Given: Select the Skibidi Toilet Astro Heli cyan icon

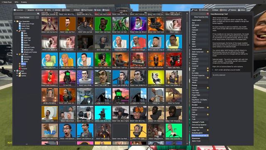Looking at the screenshot, I should (x=103, y=114).
